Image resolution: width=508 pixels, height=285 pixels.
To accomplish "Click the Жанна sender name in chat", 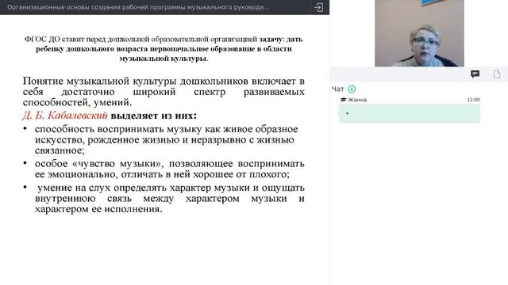I will click(357, 100).
